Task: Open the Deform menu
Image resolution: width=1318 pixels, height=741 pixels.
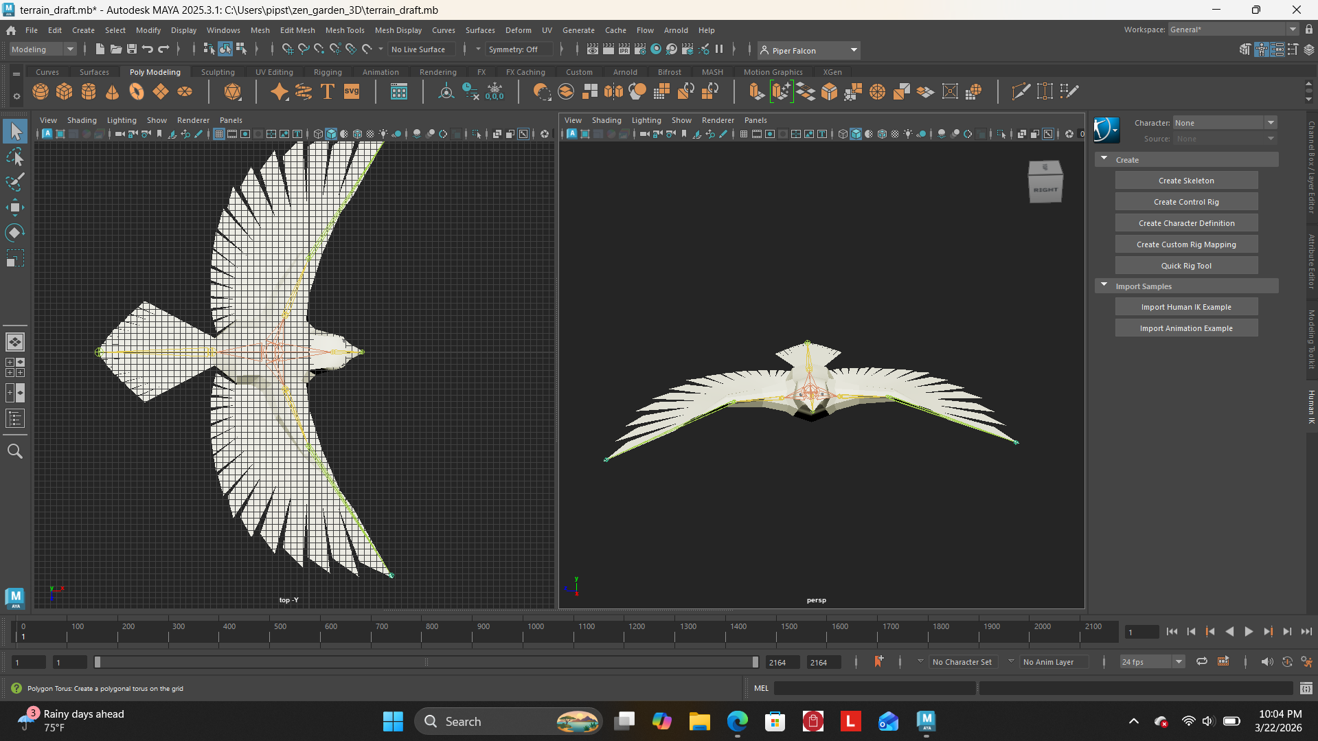Action: pos(519,30)
